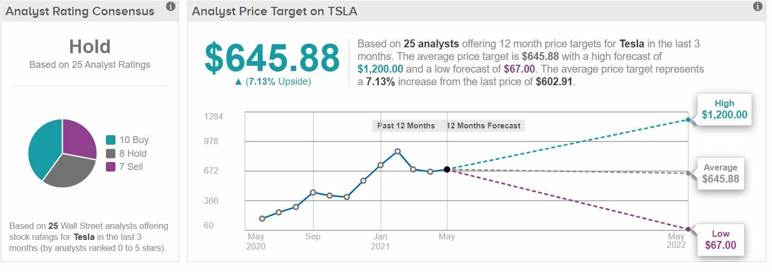
Task: Click the gray average forecast endpoint dot
Action: (688, 173)
